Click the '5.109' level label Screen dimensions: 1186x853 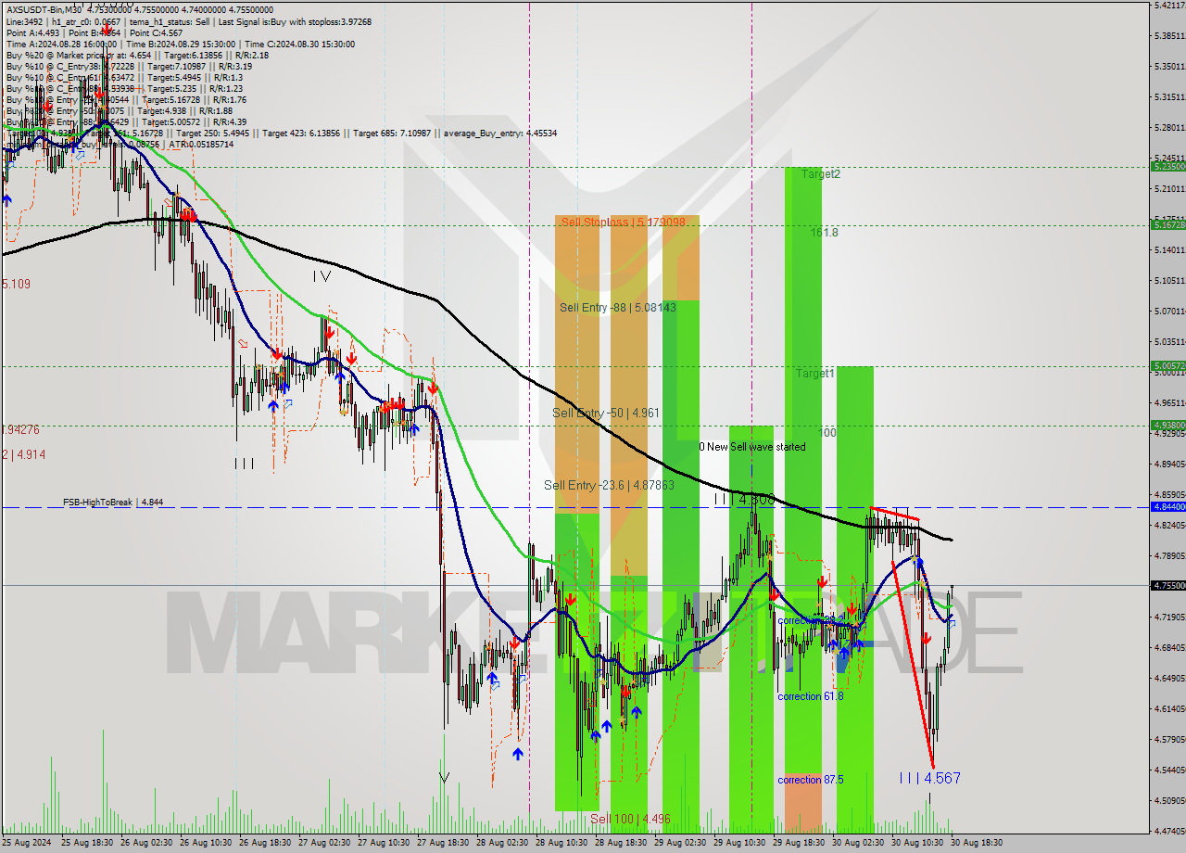coord(17,284)
